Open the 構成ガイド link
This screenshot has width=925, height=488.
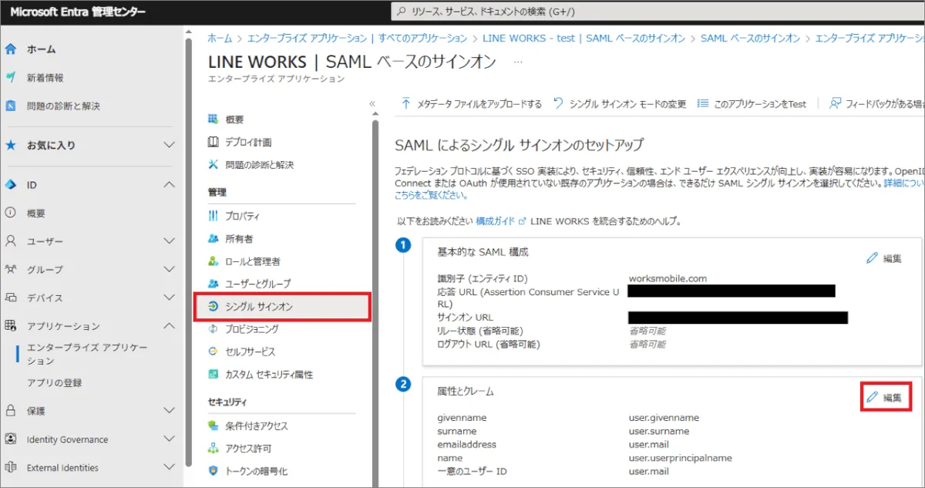496,221
